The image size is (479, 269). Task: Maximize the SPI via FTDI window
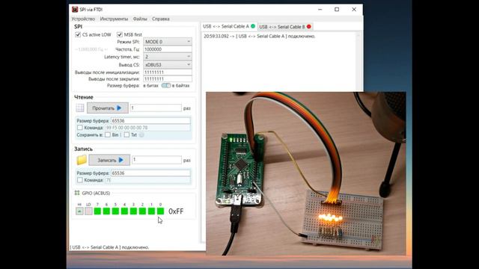(337, 10)
